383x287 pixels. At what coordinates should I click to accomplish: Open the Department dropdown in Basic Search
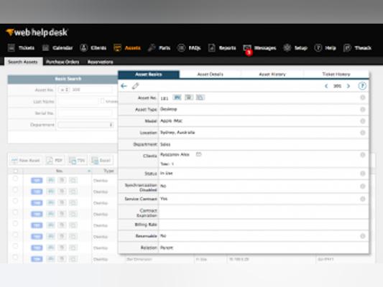pyautogui.click(x=86, y=125)
